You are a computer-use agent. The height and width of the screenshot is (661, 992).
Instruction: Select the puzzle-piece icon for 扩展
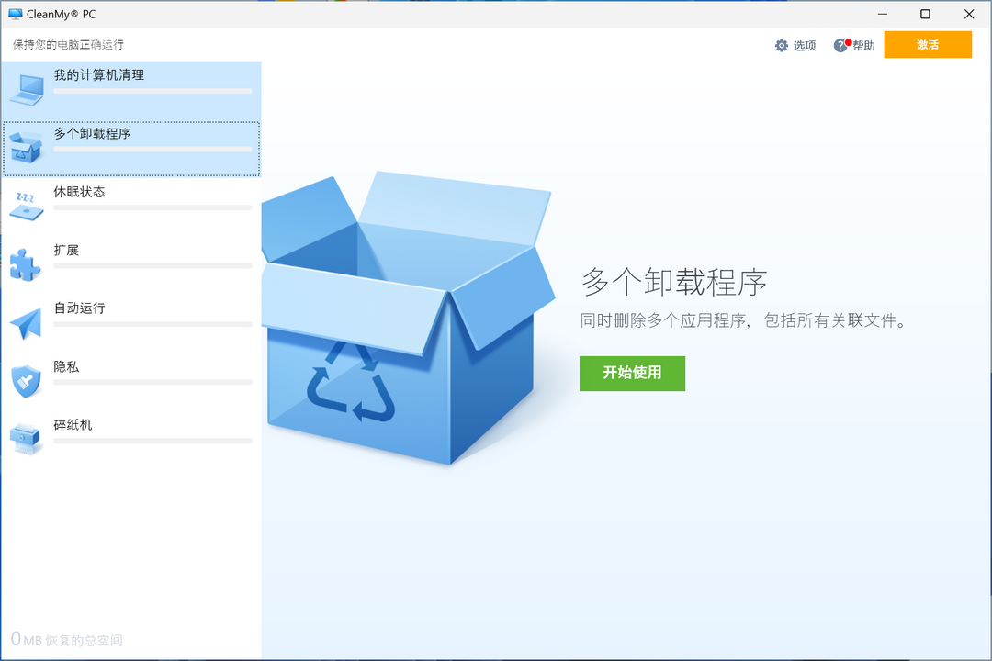[x=26, y=263]
